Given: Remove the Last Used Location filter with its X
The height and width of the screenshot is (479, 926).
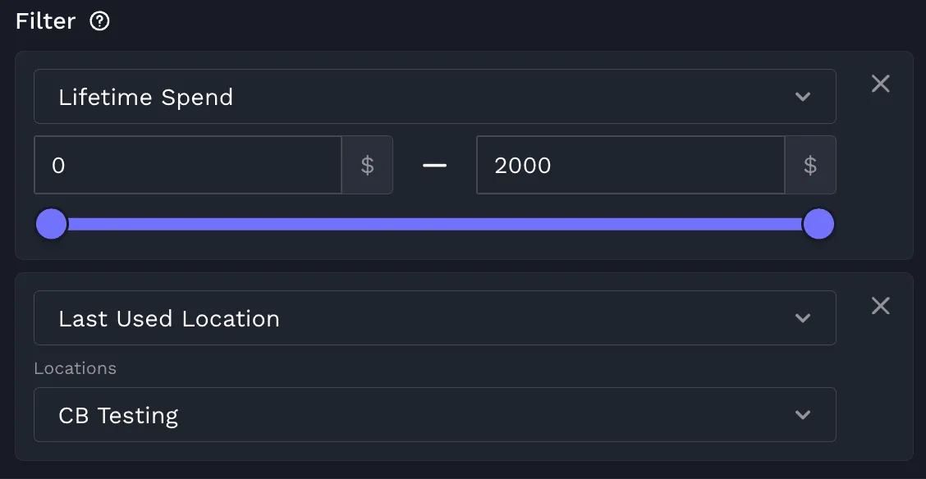Looking at the screenshot, I should click(x=881, y=306).
